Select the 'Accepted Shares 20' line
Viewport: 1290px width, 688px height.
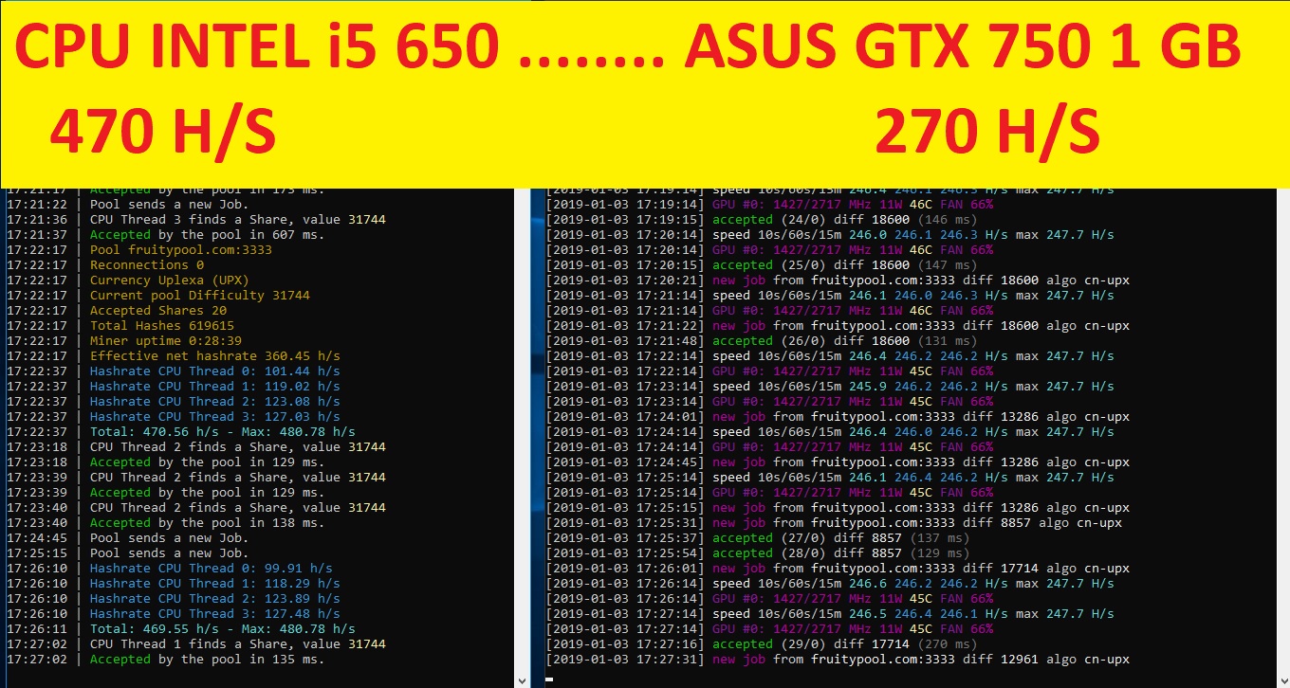(x=117, y=311)
